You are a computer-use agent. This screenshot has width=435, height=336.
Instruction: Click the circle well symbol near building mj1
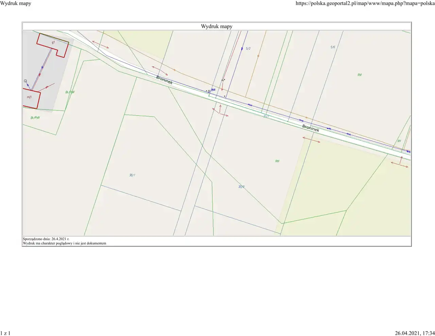tap(25, 81)
